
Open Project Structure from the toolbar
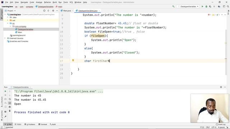(219, 6)
